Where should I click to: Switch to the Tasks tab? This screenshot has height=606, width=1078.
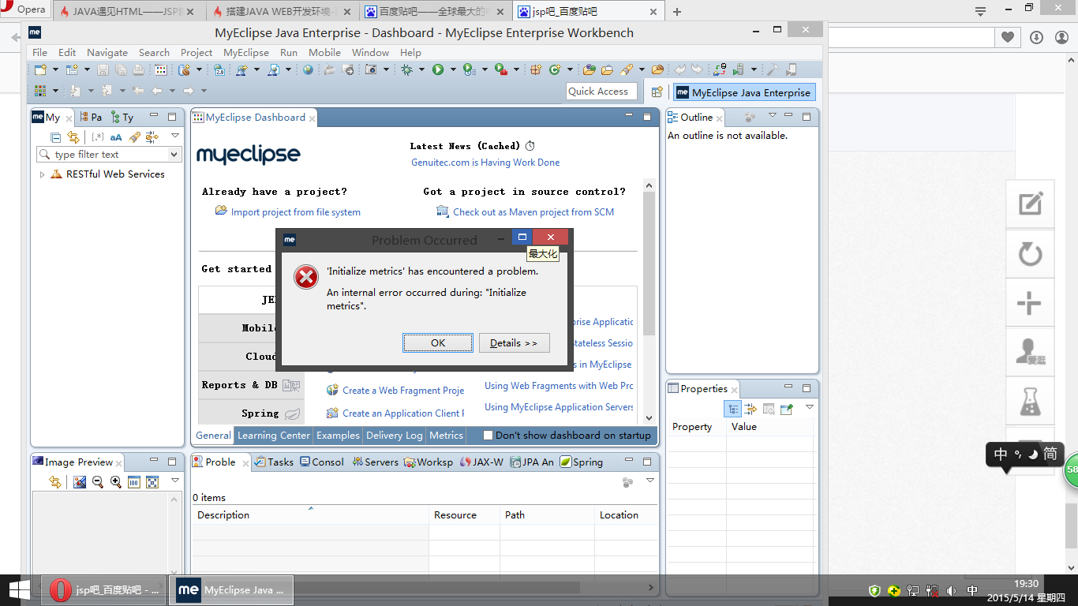tap(274, 462)
